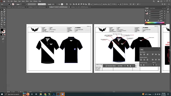Click the Recolor Artwork wheel icon
Viewport: 171px width, 96px height.
67,4
